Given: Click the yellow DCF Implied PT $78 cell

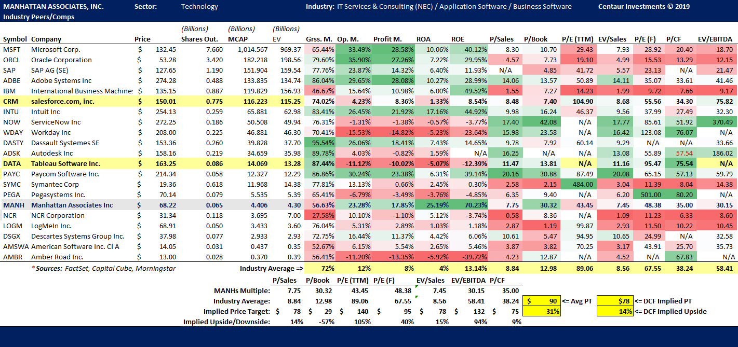Looking at the screenshot, I should click(x=615, y=301).
